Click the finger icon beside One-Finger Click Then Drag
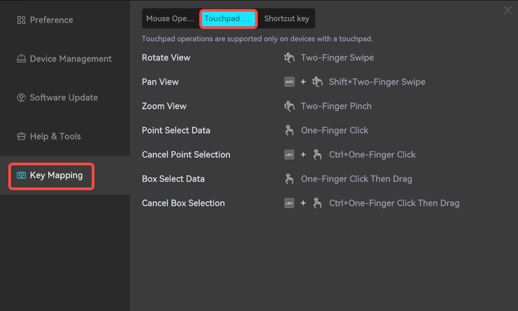The height and width of the screenshot is (311, 518). tap(289, 179)
